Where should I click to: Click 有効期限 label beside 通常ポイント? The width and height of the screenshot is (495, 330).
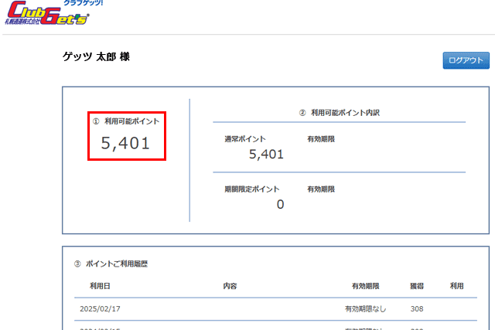[321, 139]
